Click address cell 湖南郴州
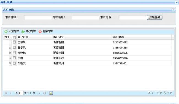179x104 pixels. tap(59, 63)
